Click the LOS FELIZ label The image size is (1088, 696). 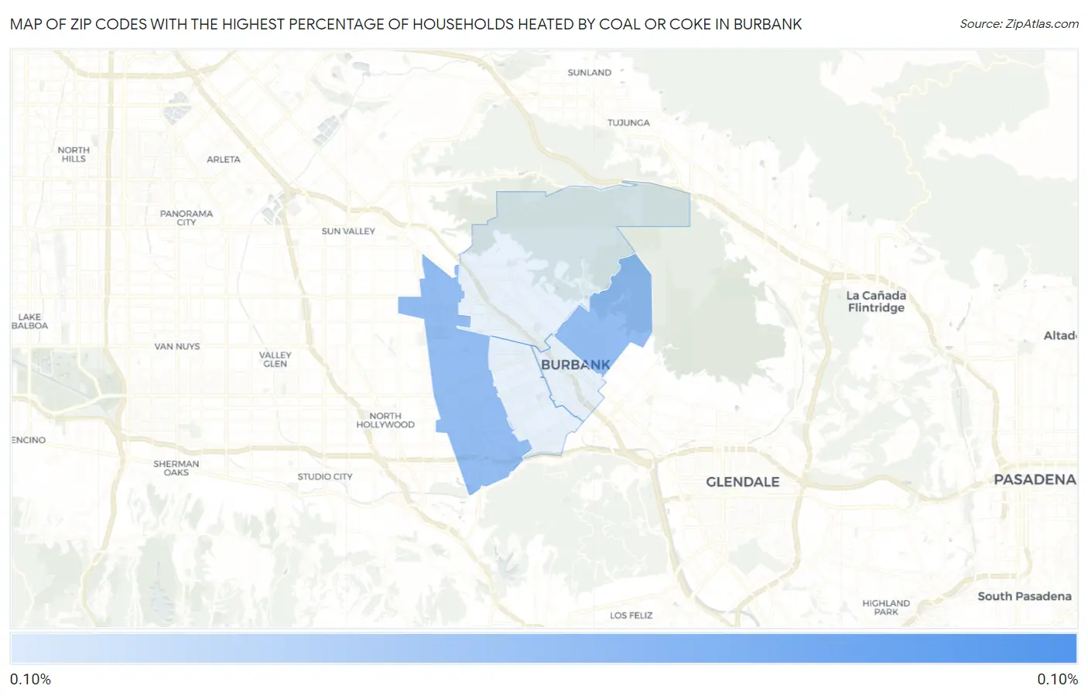click(631, 615)
